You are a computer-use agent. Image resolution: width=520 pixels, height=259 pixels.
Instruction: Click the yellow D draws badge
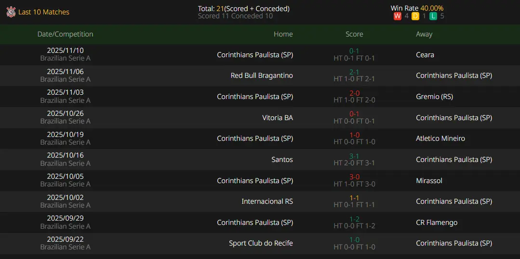(x=415, y=16)
